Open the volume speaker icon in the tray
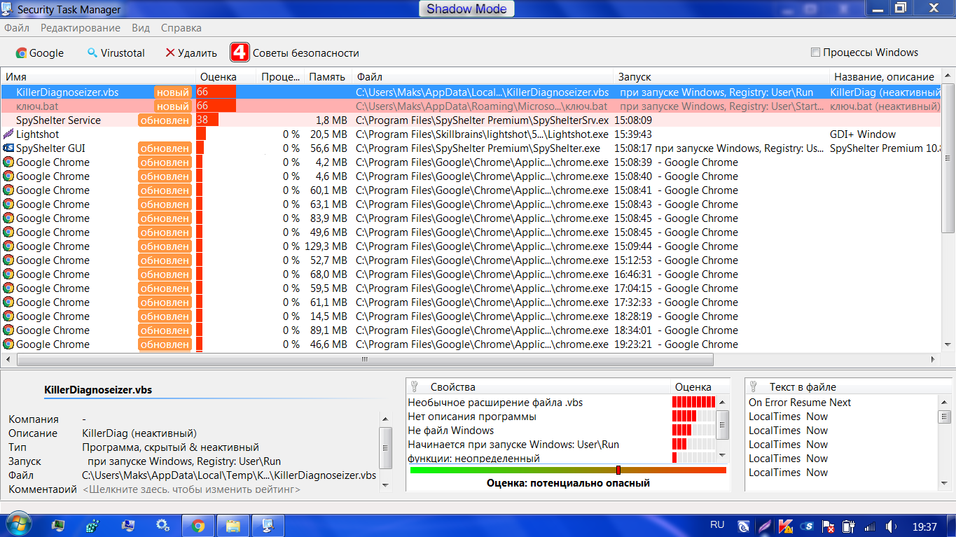Screen dimensions: 956x537 click(892, 526)
